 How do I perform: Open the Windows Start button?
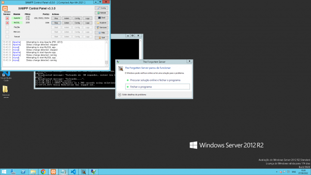(x=4, y=172)
